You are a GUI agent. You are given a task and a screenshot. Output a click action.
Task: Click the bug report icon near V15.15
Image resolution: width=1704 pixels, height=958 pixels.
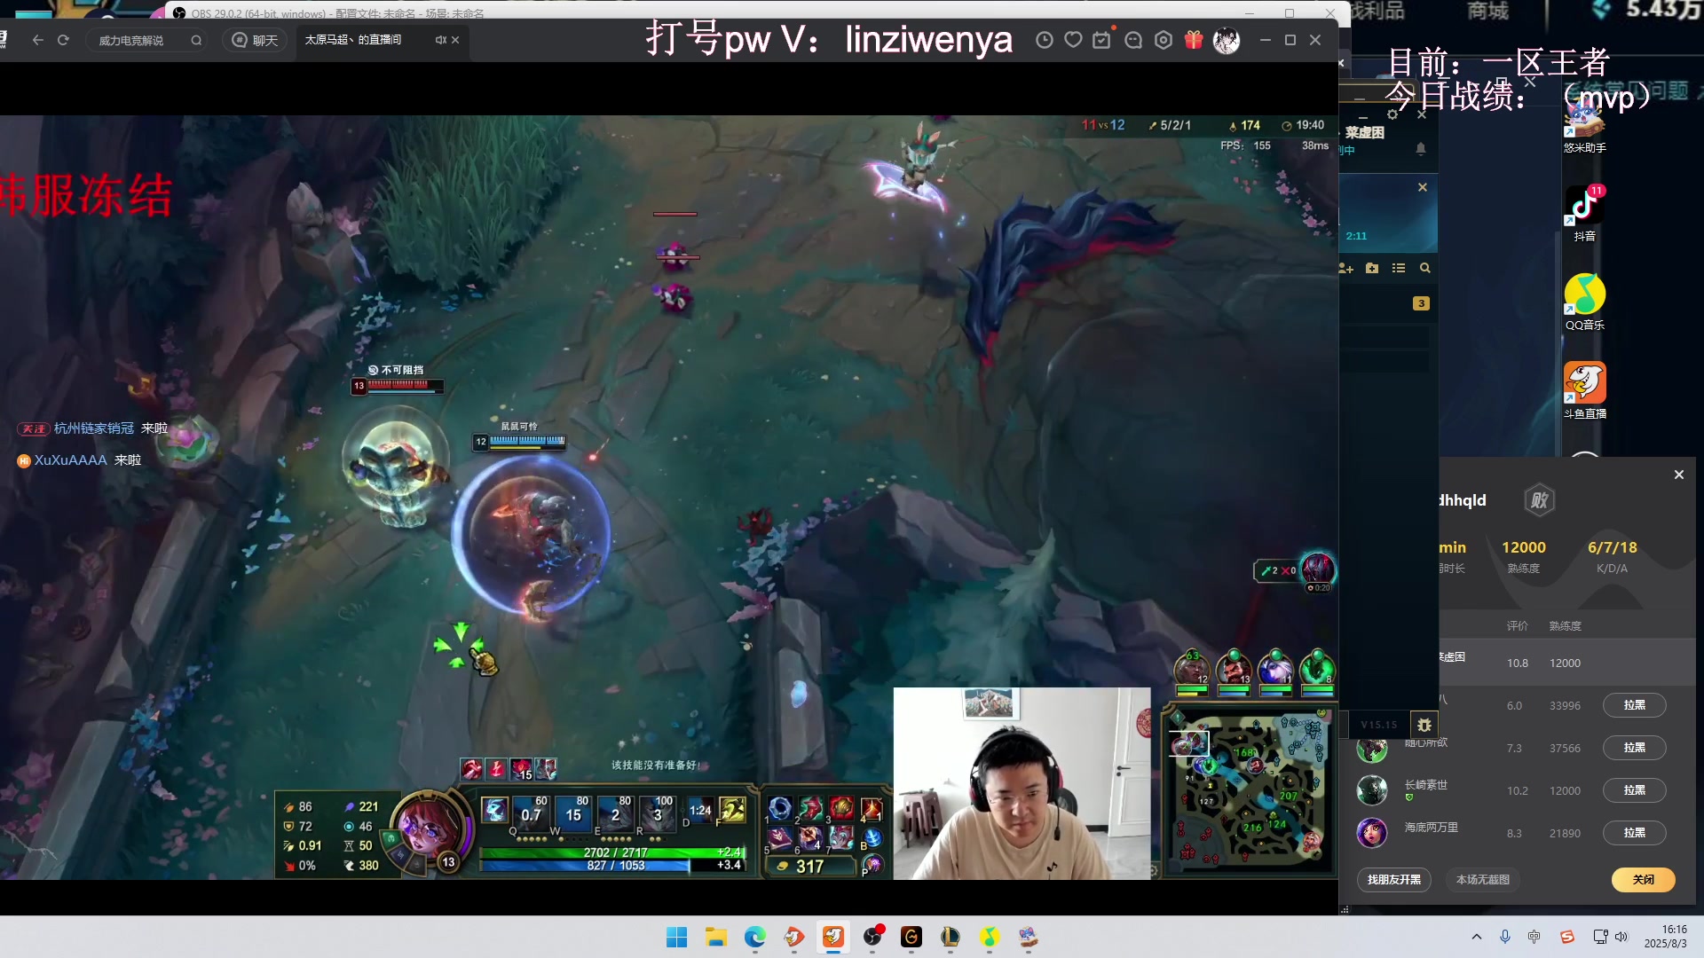tap(1424, 725)
